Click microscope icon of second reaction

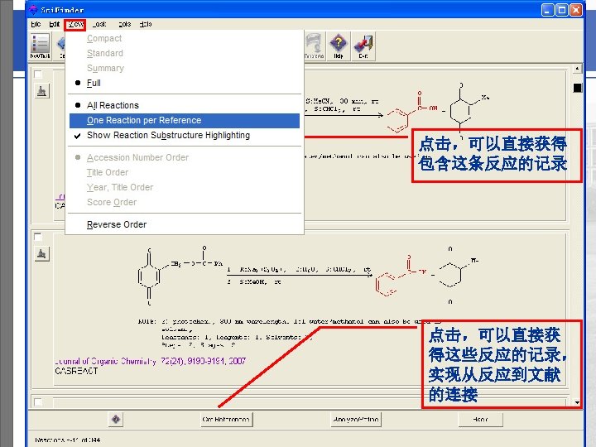42,253
